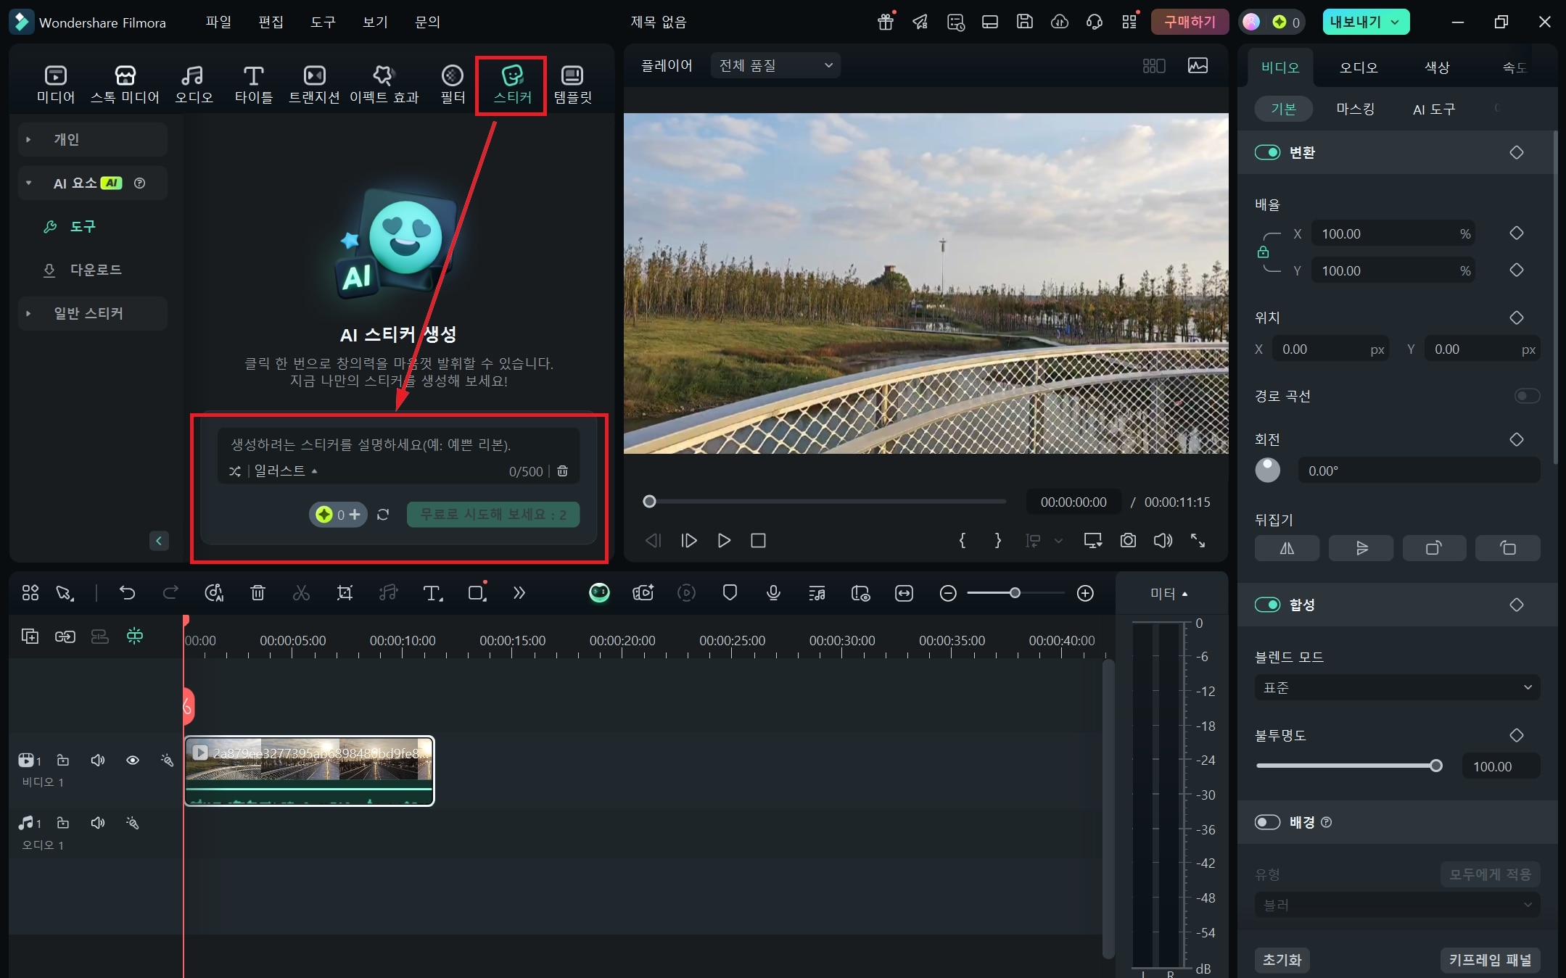This screenshot has height=978, width=1566.
Task: Open the 도구 menu
Action: pyautogui.click(x=323, y=22)
